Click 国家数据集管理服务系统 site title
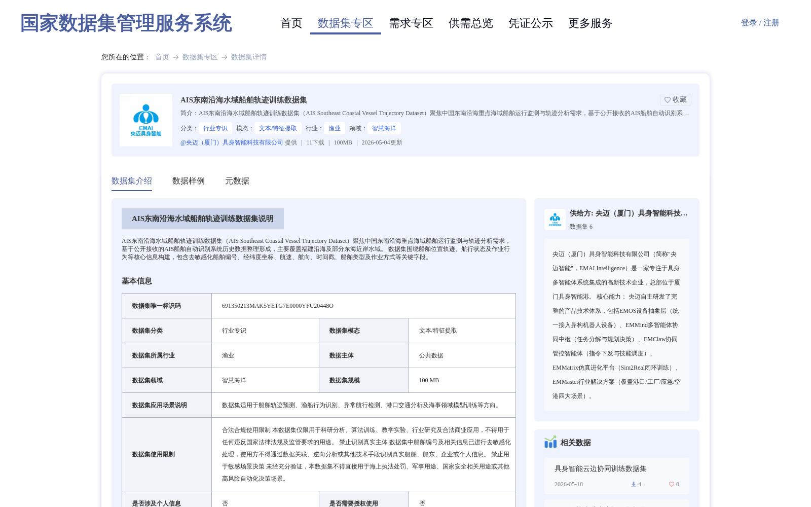811x507 pixels. pyautogui.click(x=126, y=23)
